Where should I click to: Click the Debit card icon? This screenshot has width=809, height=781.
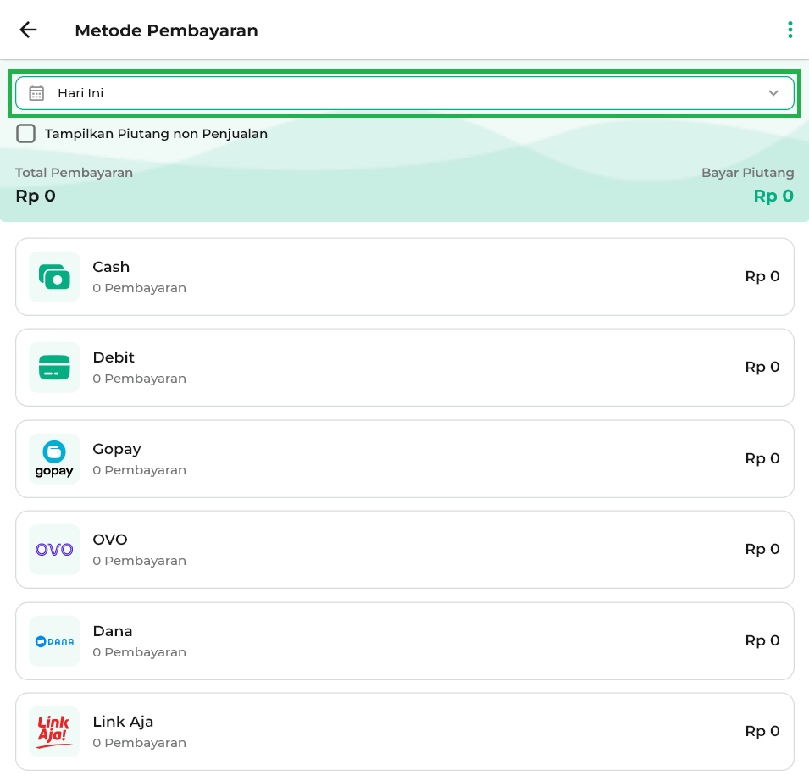click(x=54, y=368)
